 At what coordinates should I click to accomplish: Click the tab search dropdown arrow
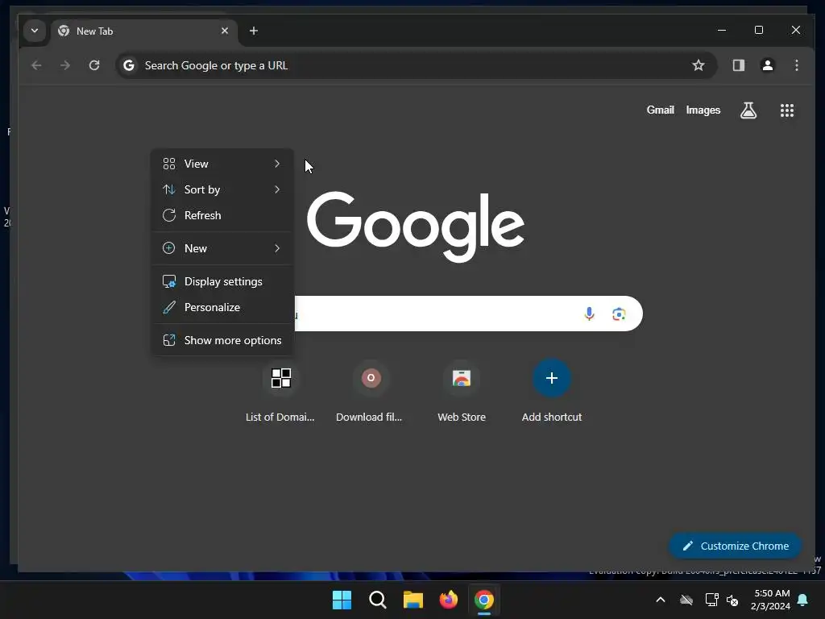[35, 31]
